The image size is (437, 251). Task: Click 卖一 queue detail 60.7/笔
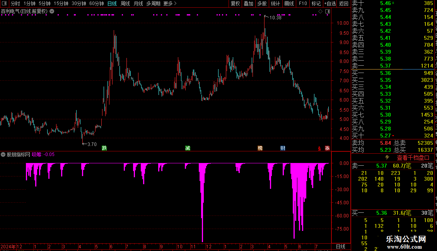coord(402,166)
